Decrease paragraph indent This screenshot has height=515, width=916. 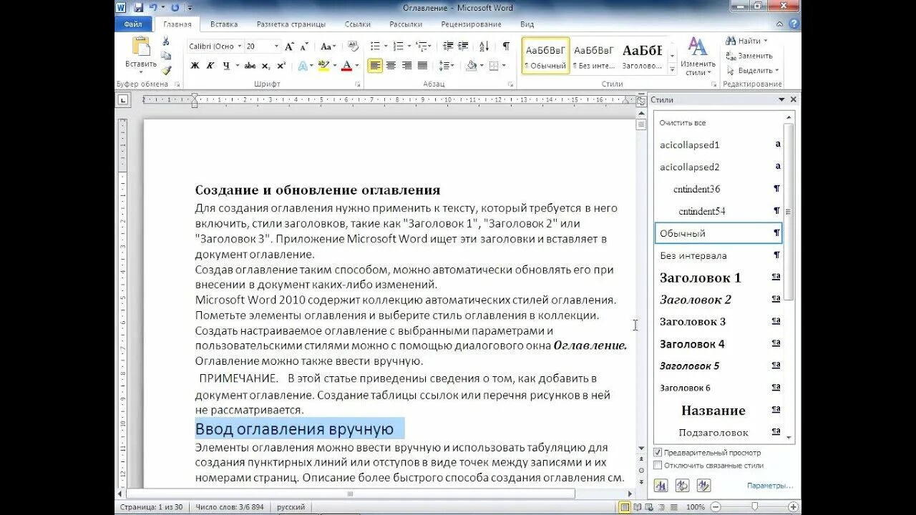pyautogui.click(x=448, y=46)
